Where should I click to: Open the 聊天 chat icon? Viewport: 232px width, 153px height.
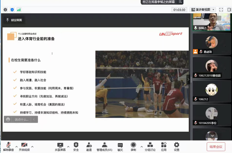point(120,146)
